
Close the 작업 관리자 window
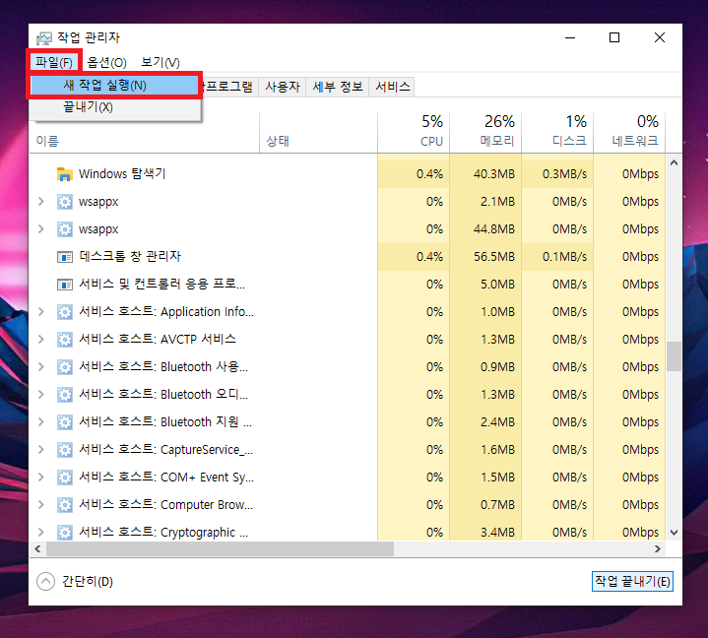660,38
